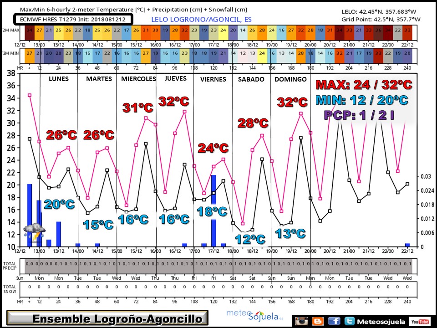Open the Facebook icon link
The width and height of the screenshot is (437, 328).
tap(334, 321)
